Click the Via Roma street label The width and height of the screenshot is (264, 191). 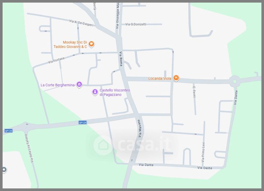click(x=121, y=59)
